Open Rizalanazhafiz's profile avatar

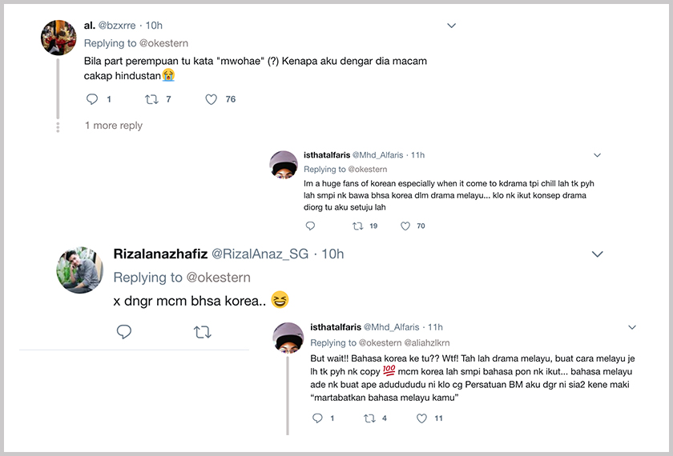[79, 270]
